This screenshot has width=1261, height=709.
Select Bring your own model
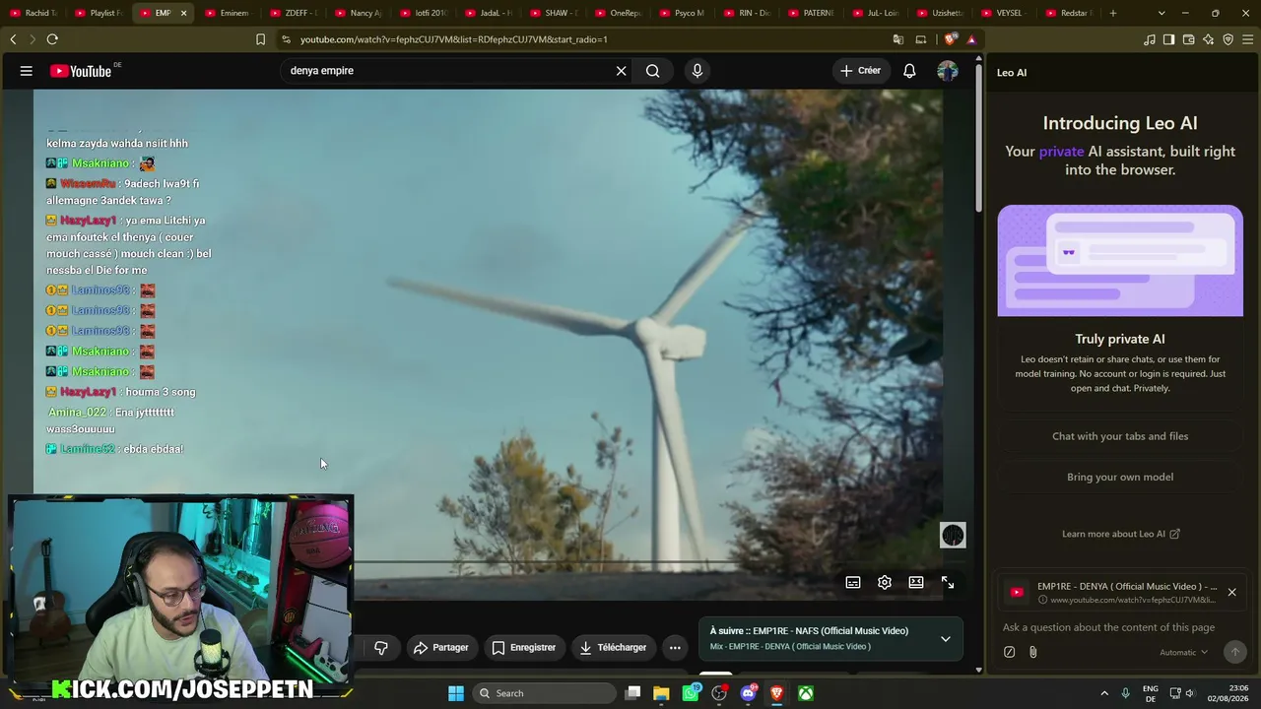[x=1120, y=477]
